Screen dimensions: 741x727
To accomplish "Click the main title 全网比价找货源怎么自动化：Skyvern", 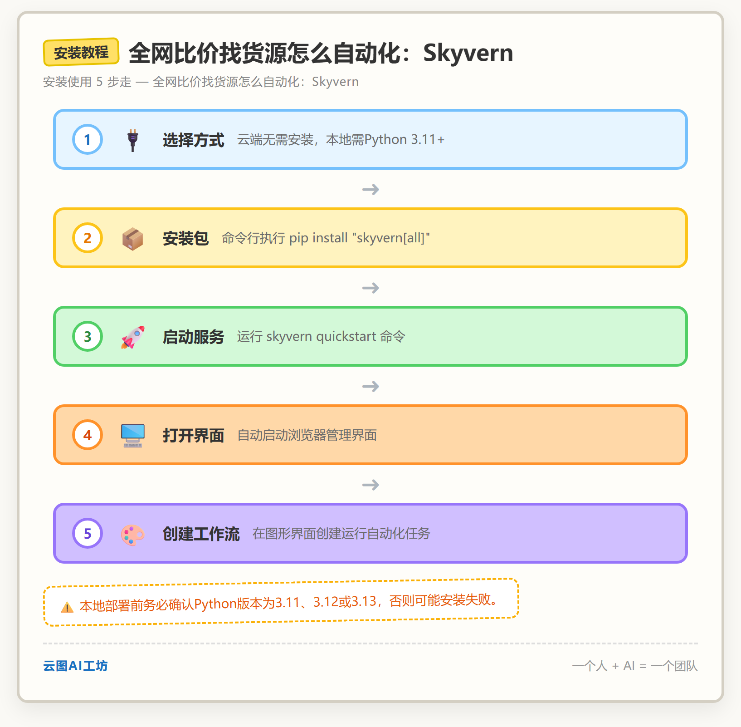I will [321, 53].
